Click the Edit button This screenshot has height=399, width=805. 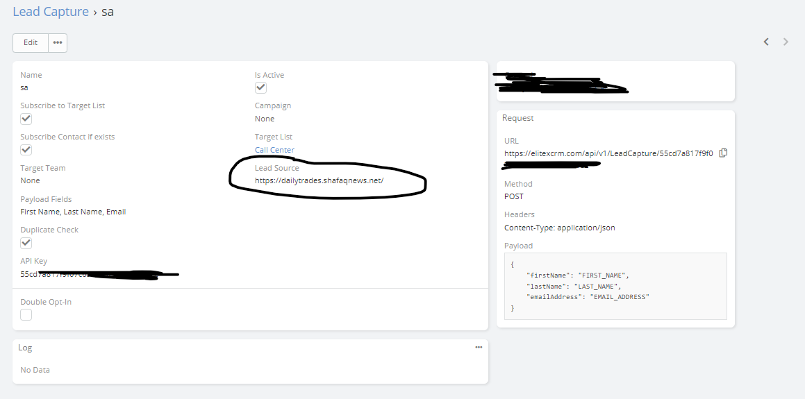pos(31,42)
